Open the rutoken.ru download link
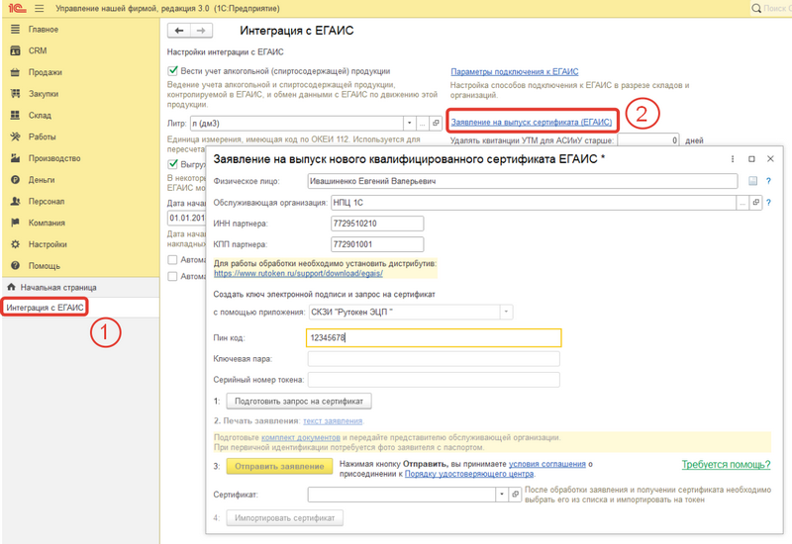This screenshot has height=544, width=792. [x=298, y=274]
